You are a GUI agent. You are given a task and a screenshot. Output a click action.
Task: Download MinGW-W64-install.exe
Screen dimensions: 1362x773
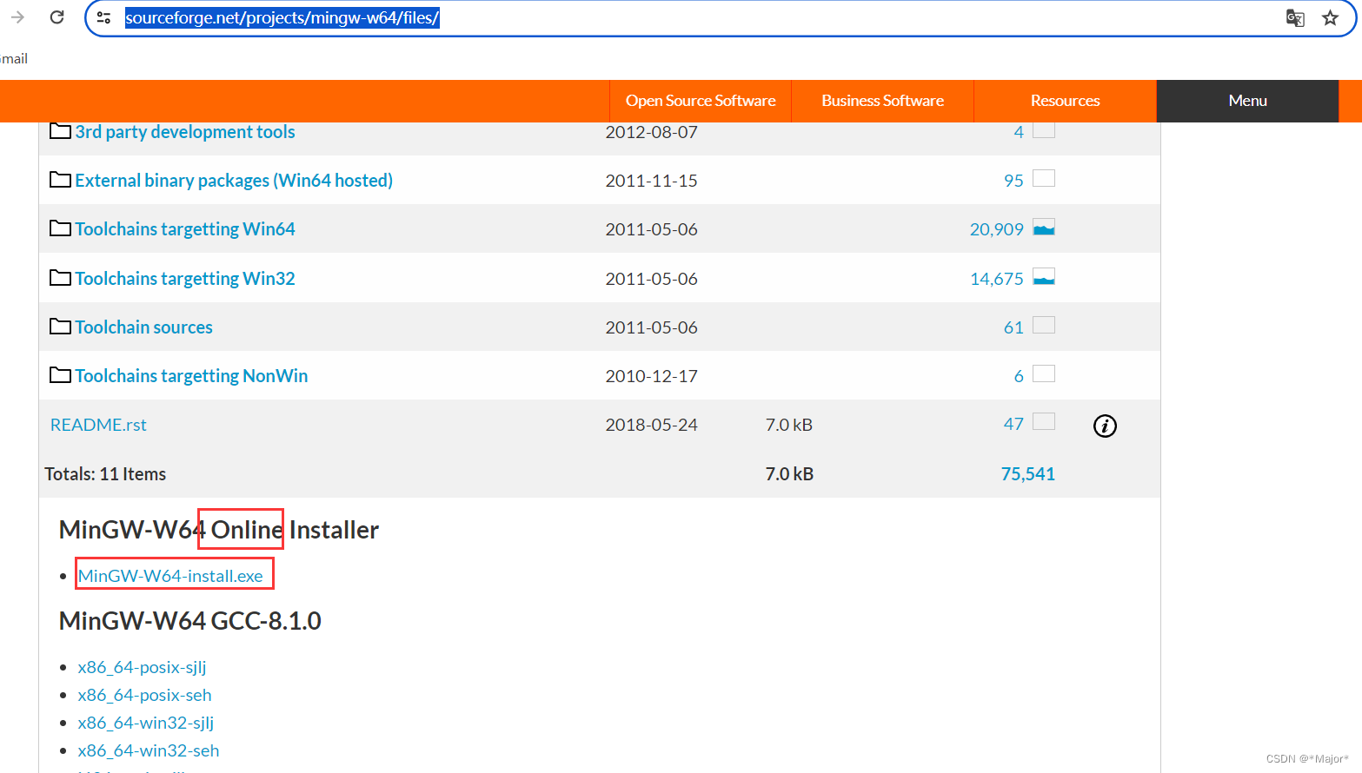174,573
